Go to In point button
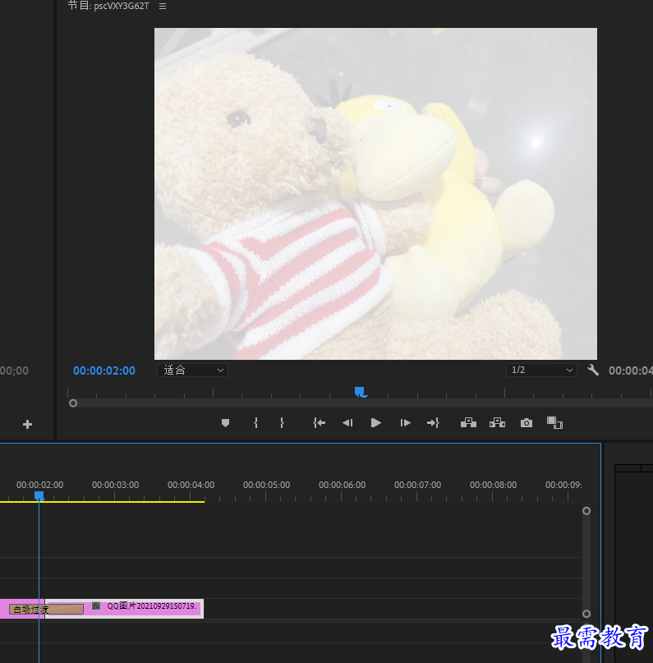The image size is (653, 663). tap(319, 423)
